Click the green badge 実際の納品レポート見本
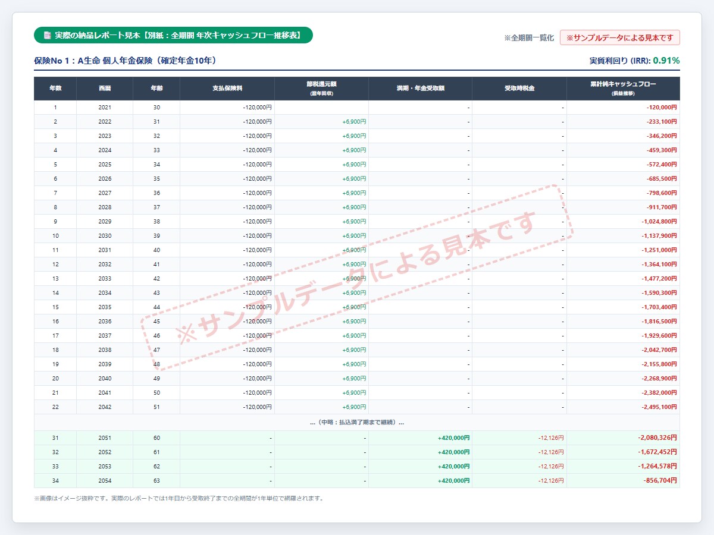This screenshot has width=714, height=535. [x=173, y=36]
